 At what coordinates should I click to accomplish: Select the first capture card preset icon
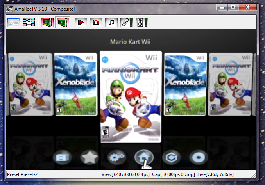(47, 22)
